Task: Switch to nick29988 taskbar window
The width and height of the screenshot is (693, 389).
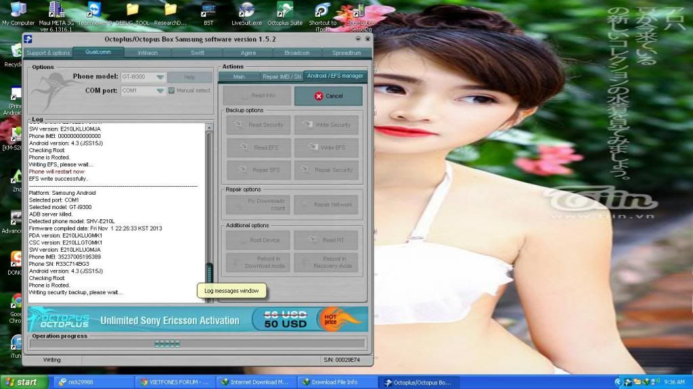Action: point(94,382)
